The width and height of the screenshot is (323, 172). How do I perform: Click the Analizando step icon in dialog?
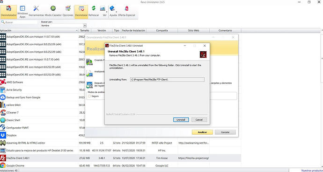(89, 73)
